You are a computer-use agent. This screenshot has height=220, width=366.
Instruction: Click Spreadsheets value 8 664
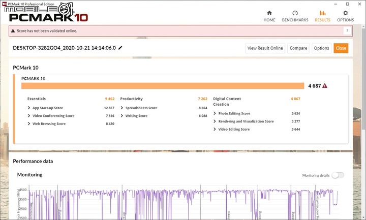[203, 108]
